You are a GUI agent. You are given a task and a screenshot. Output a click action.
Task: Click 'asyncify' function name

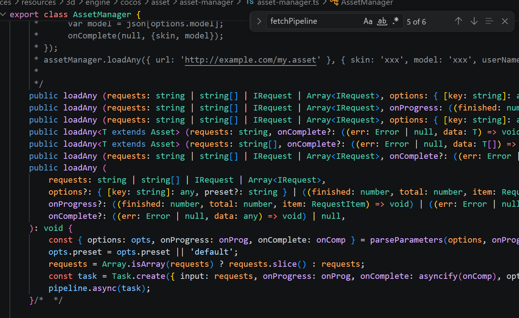coord(438,276)
